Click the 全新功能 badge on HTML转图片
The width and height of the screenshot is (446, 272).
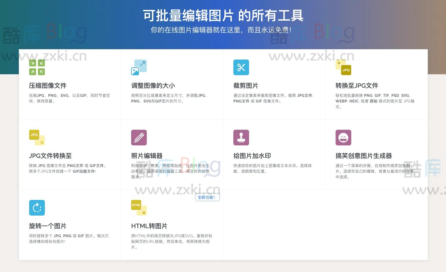207,197
